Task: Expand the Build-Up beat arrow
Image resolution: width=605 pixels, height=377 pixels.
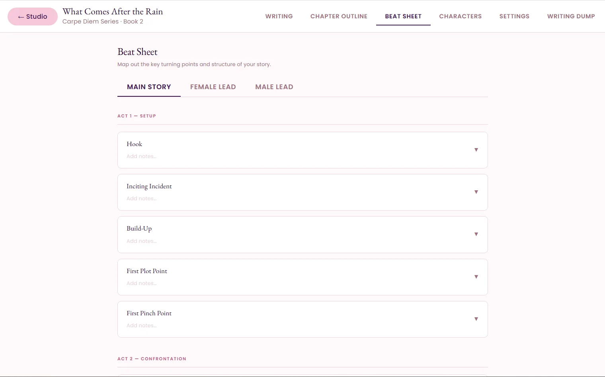Action: [476, 234]
